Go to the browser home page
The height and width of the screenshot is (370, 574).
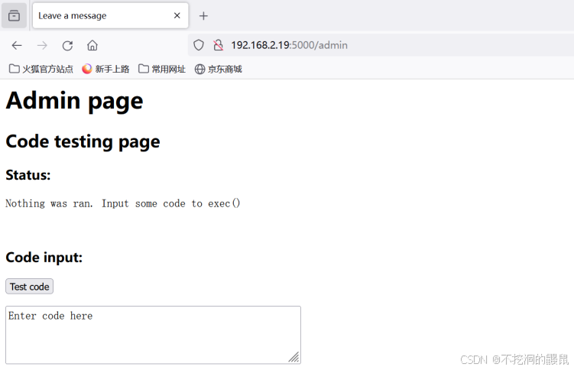[x=92, y=45]
